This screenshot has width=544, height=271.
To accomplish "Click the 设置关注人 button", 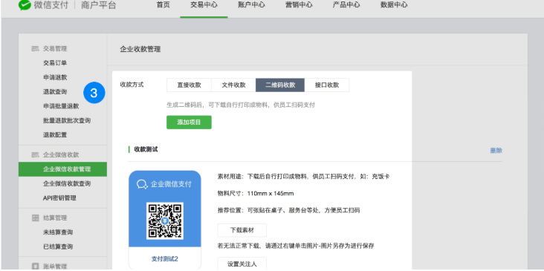I will 242,264.
